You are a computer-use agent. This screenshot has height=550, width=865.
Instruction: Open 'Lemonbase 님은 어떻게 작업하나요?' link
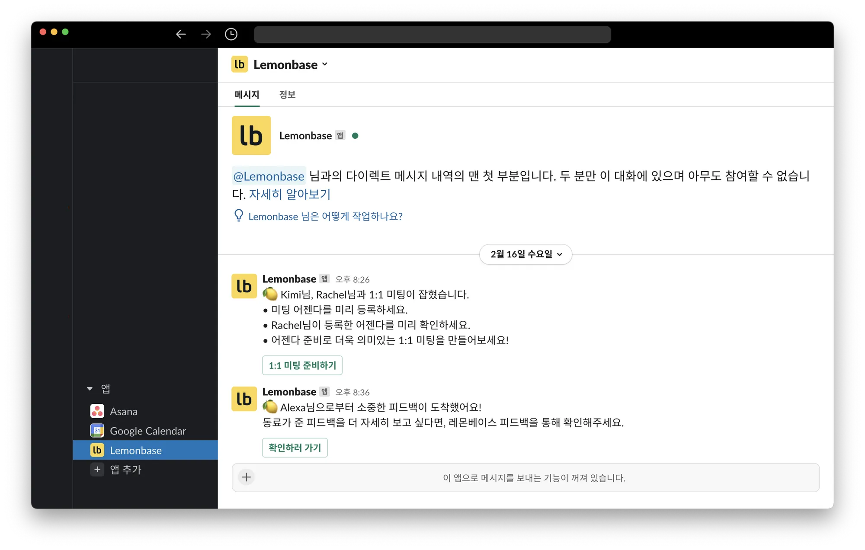(325, 216)
